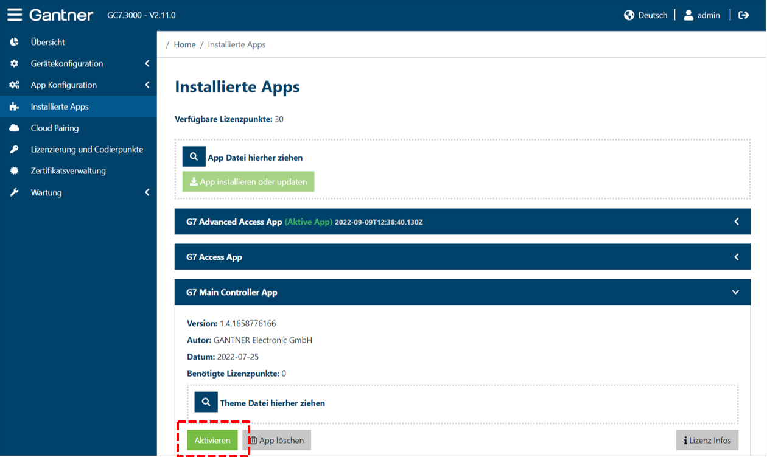The image size is (767, 457).
Task: Click the Installierte Apps page heading
Action: coord(237,87)
